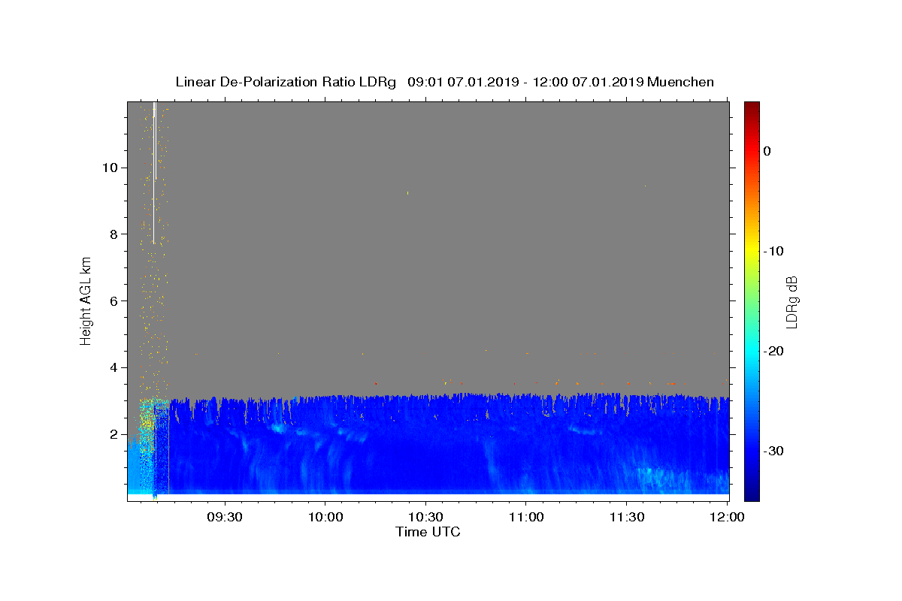Click the 'LDRg dB' colorbar label

point(791,302)
